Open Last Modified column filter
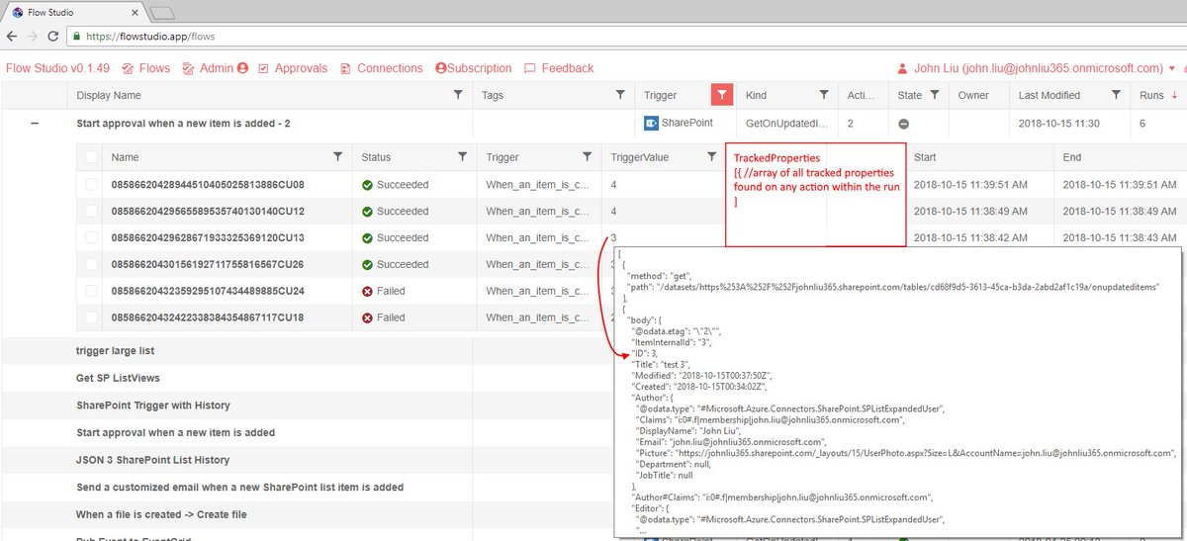Viewport: 1187px width, 541px height. (x=1117, y=95)
